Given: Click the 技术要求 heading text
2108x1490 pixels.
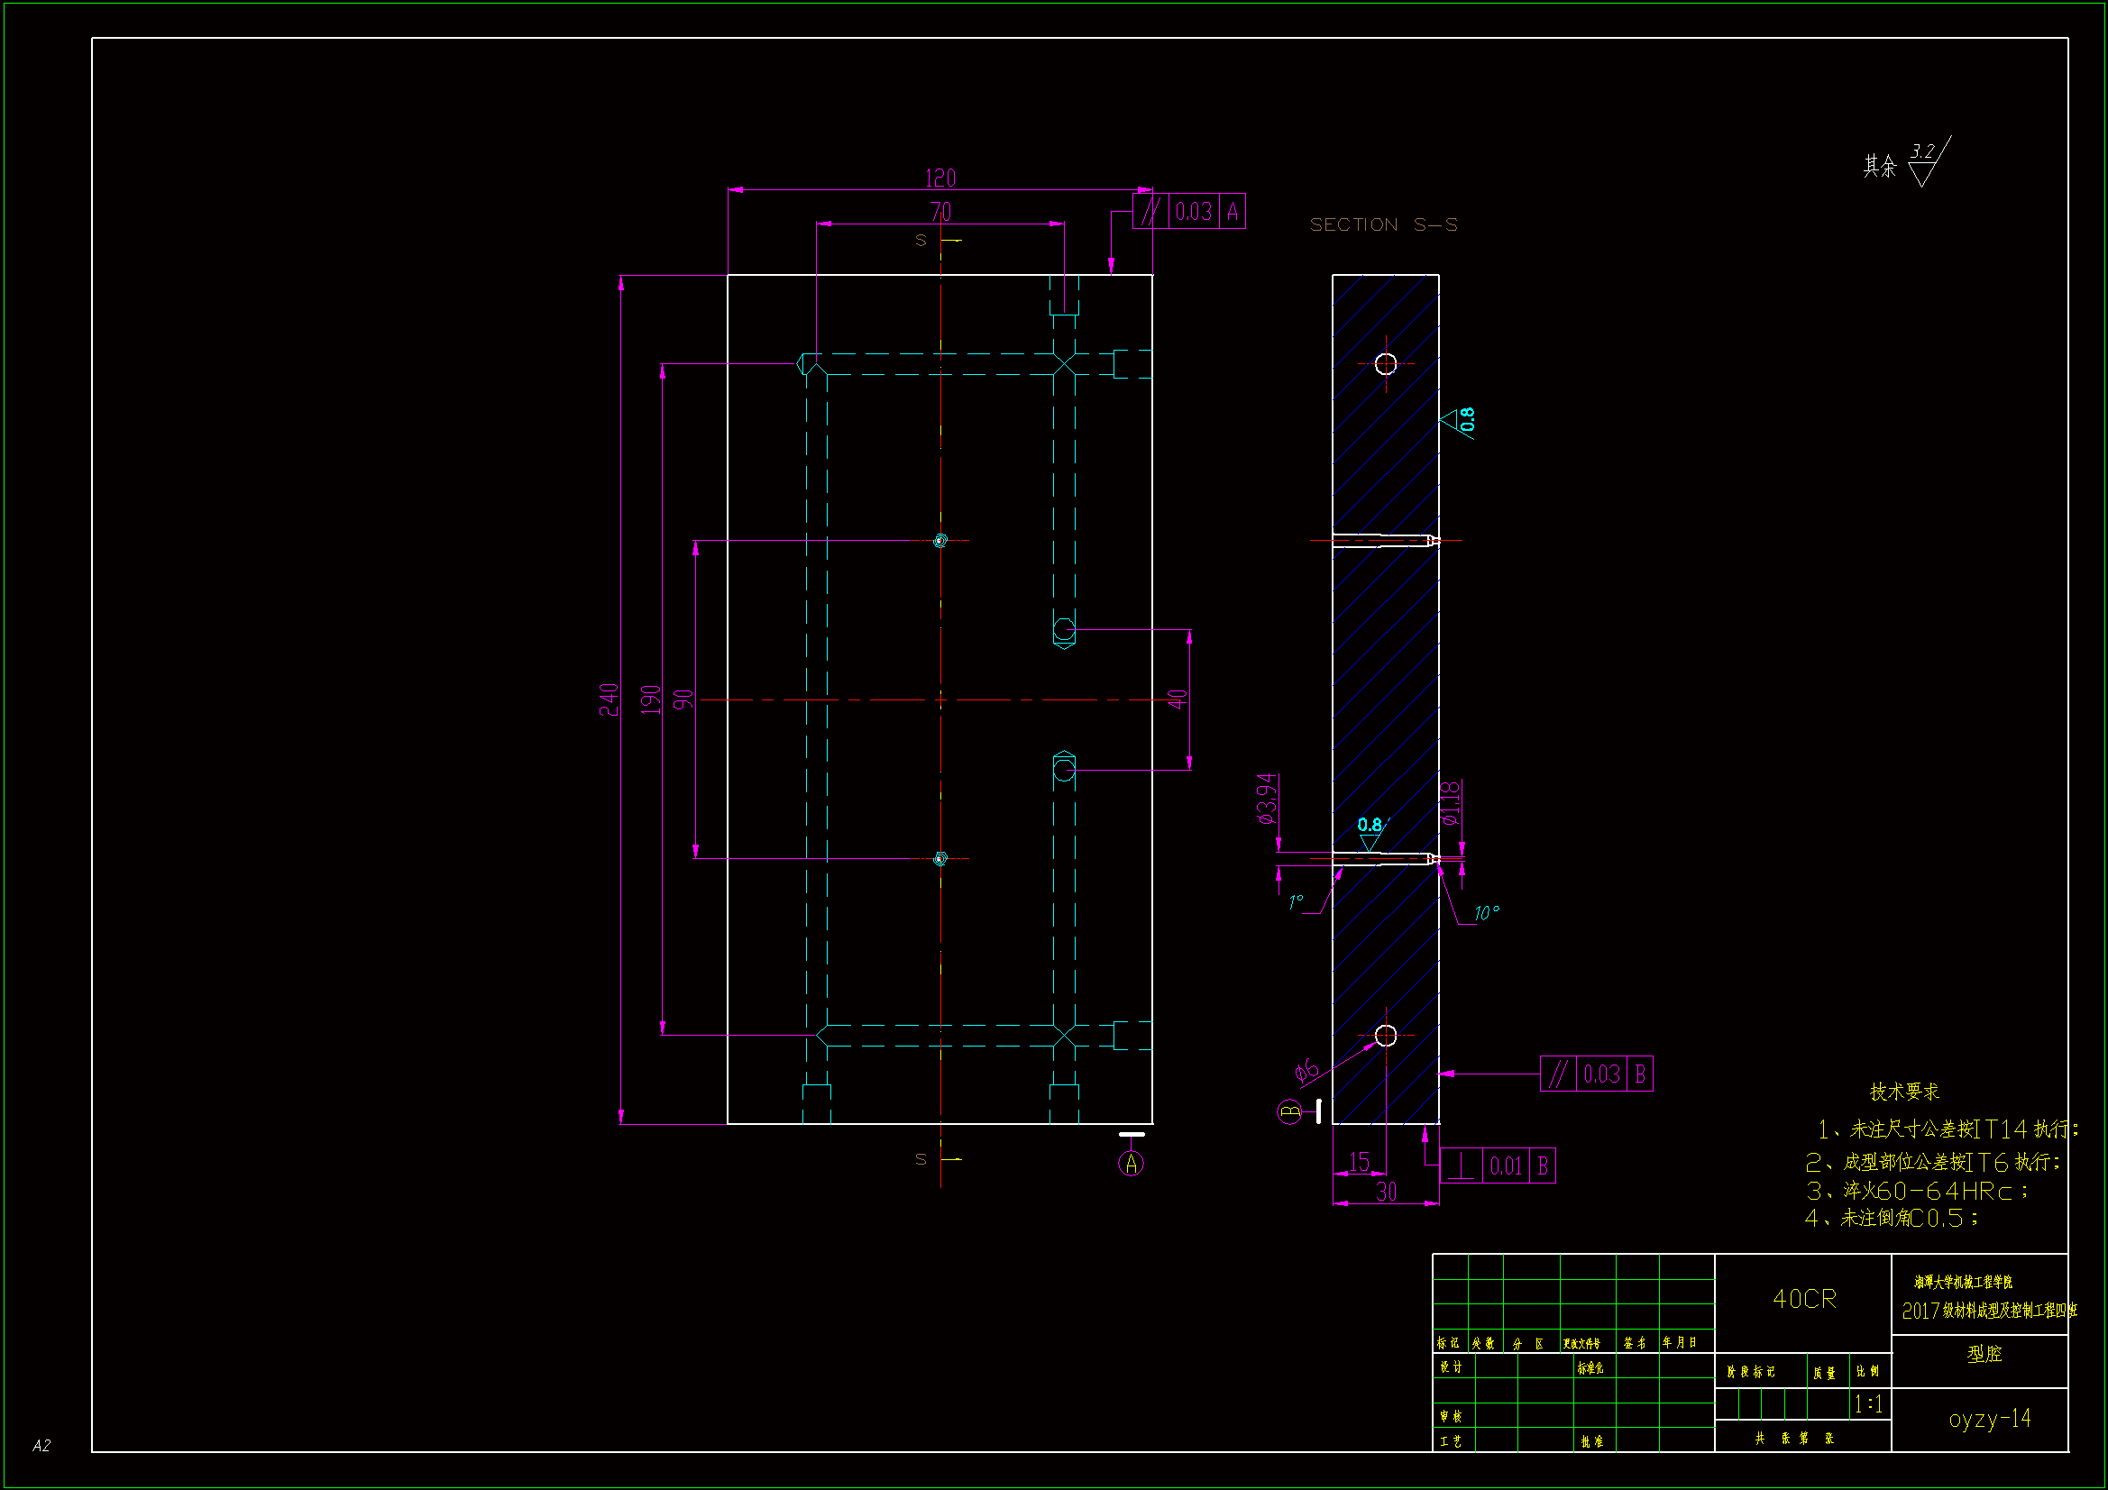Looking at the screenshot, I should (1903, 1092).
